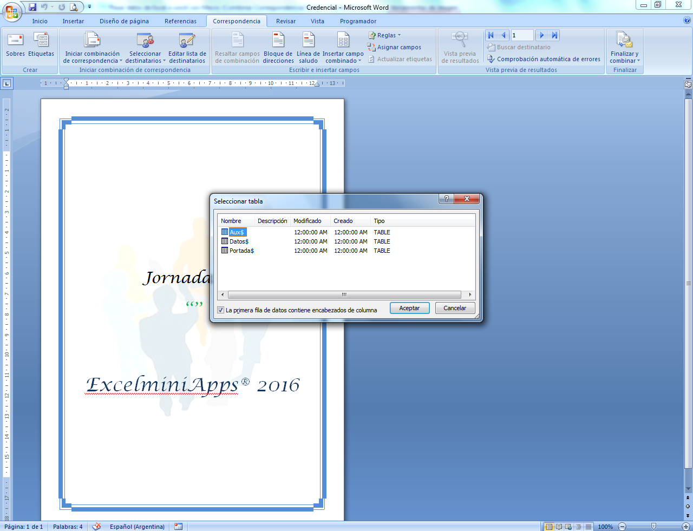Screen dimensions: 693x531
Task: Click Editar lista de destinatarios
Action: pos(187,48)
